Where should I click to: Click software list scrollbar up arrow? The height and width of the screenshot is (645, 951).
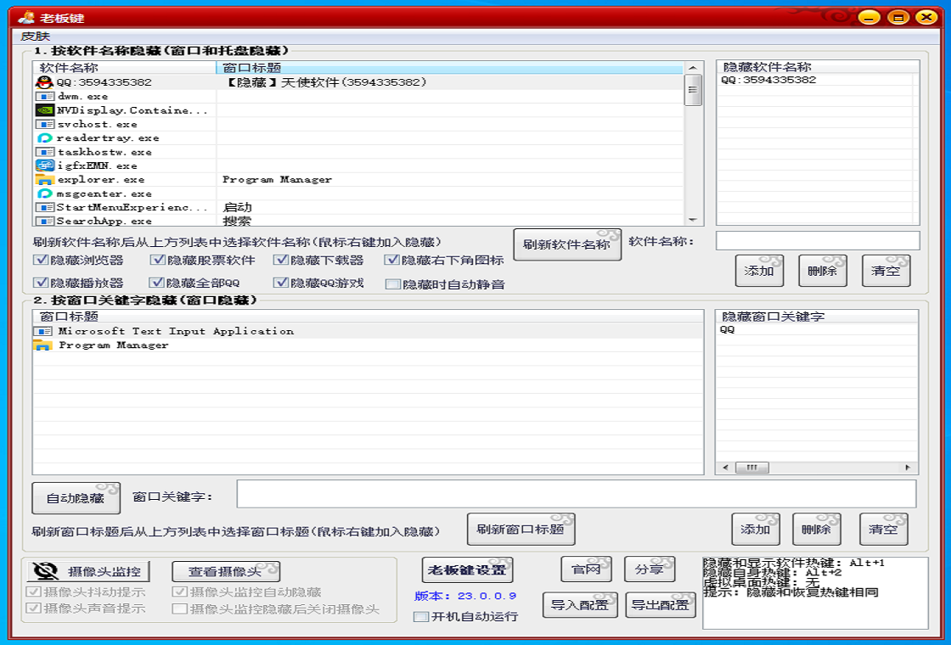click(693, 68)
